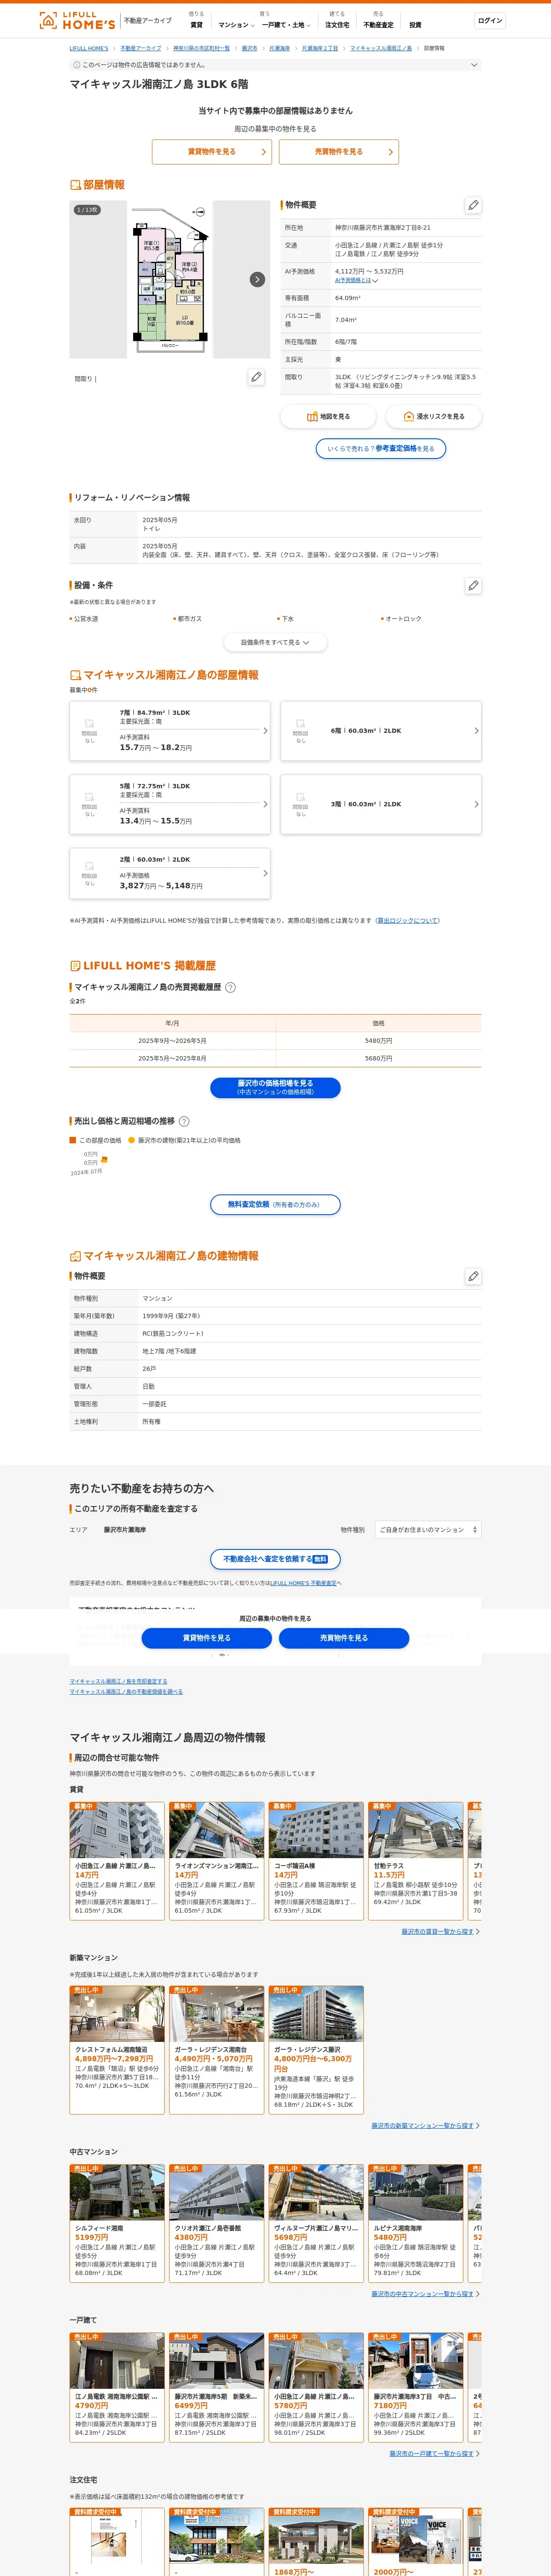
Task: Open the LIFULL HOME'S 不動産査定 link
Action: (303, 1583)
